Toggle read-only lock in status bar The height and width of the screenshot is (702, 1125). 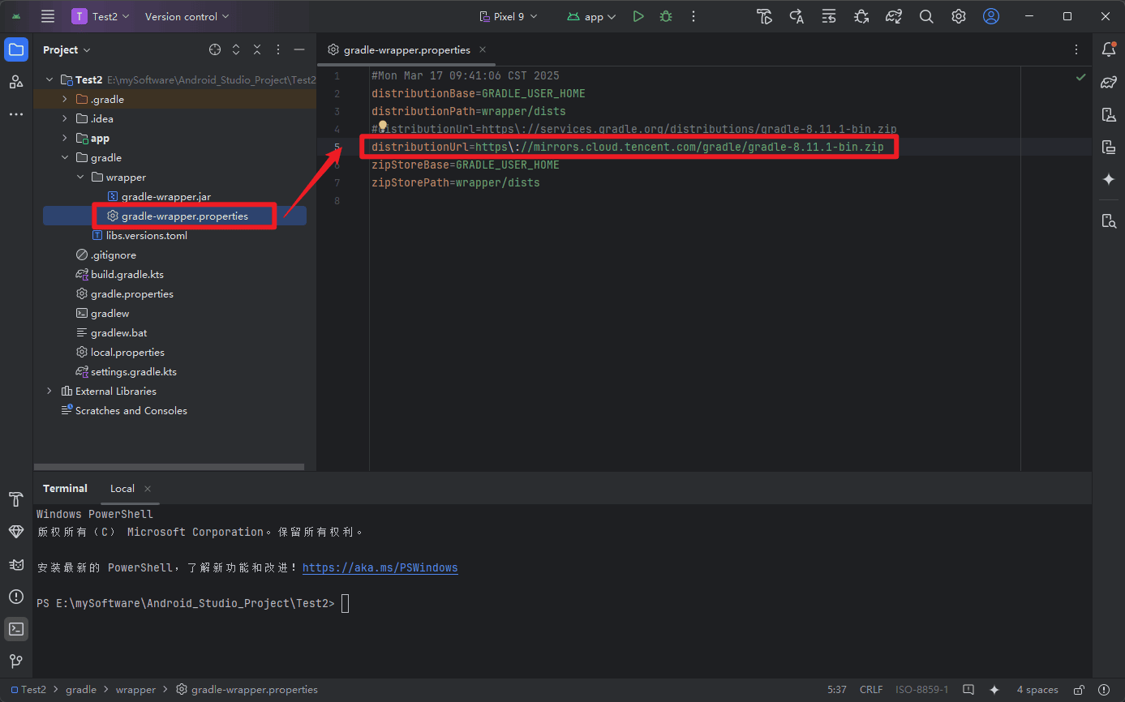pyautogui.click(x=1078, y=690)
